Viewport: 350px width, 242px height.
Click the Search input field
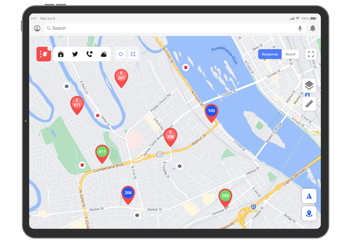pyautogui.click(x=130, y=28)
